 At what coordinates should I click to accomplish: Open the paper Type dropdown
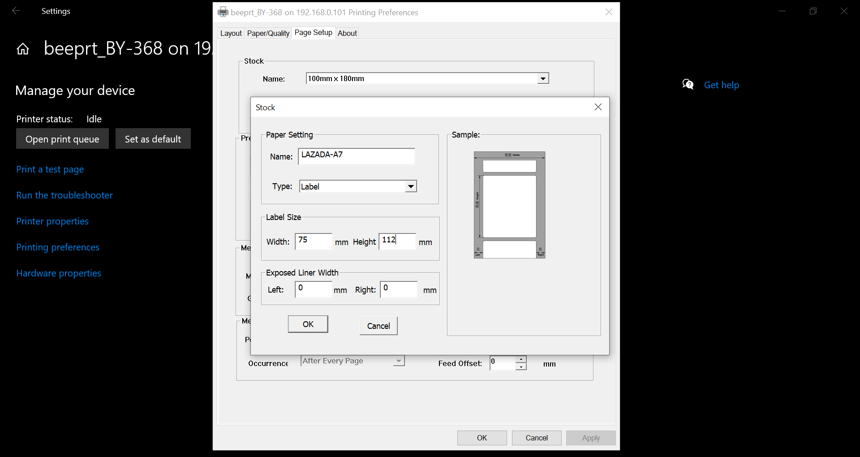(410, 186)
